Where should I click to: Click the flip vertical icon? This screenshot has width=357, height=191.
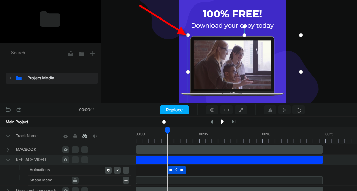tap(284, 110)
